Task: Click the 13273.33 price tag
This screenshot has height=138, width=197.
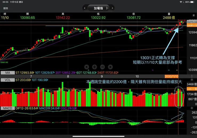Action: click(x=192, y=22)
